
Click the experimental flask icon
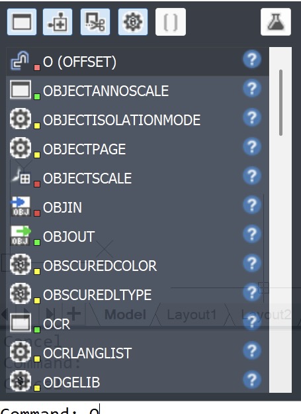(276, 22)
